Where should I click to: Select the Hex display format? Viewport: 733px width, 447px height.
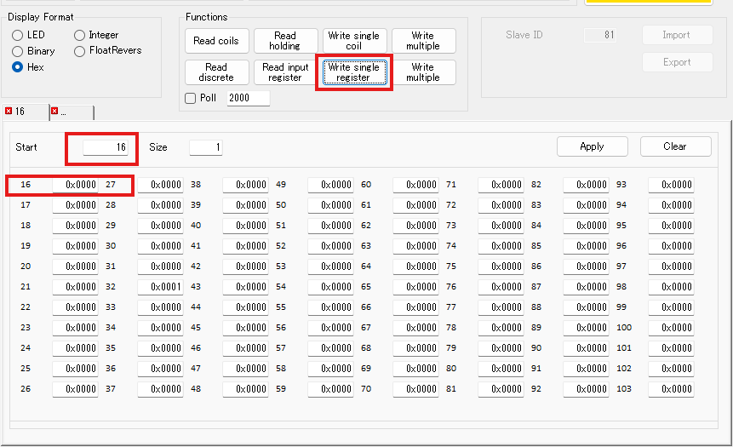17,67
